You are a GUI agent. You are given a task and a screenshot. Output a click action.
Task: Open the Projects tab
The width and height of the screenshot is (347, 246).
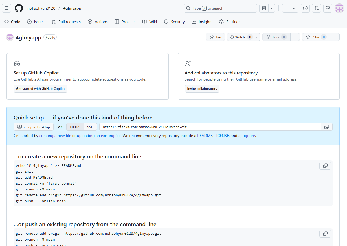(x=125, y=22)
